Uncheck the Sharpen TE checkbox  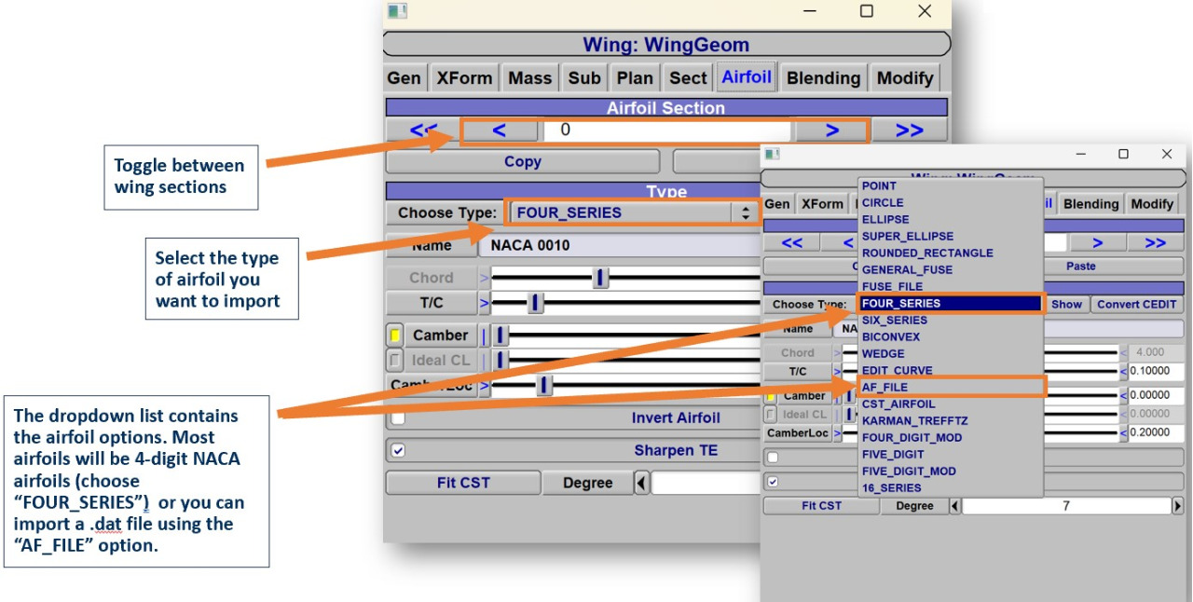point(398,451)
